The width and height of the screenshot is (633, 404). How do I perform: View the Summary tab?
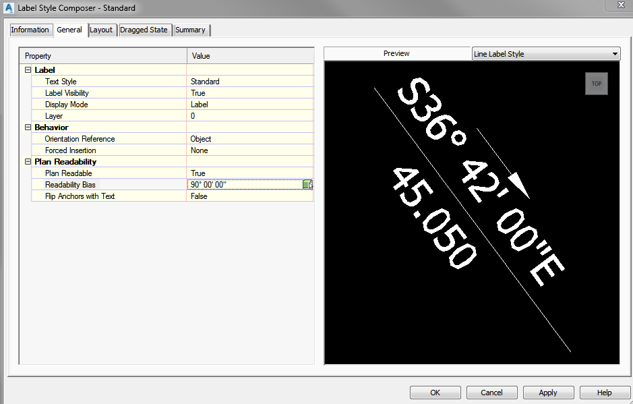pyautogui.click(x=191, y=30)
